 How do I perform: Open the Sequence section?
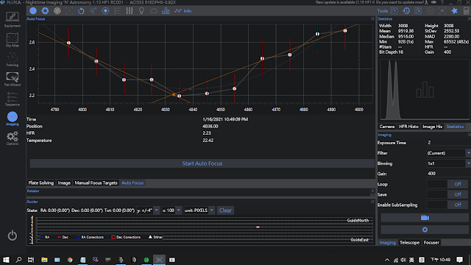[13, 99]
